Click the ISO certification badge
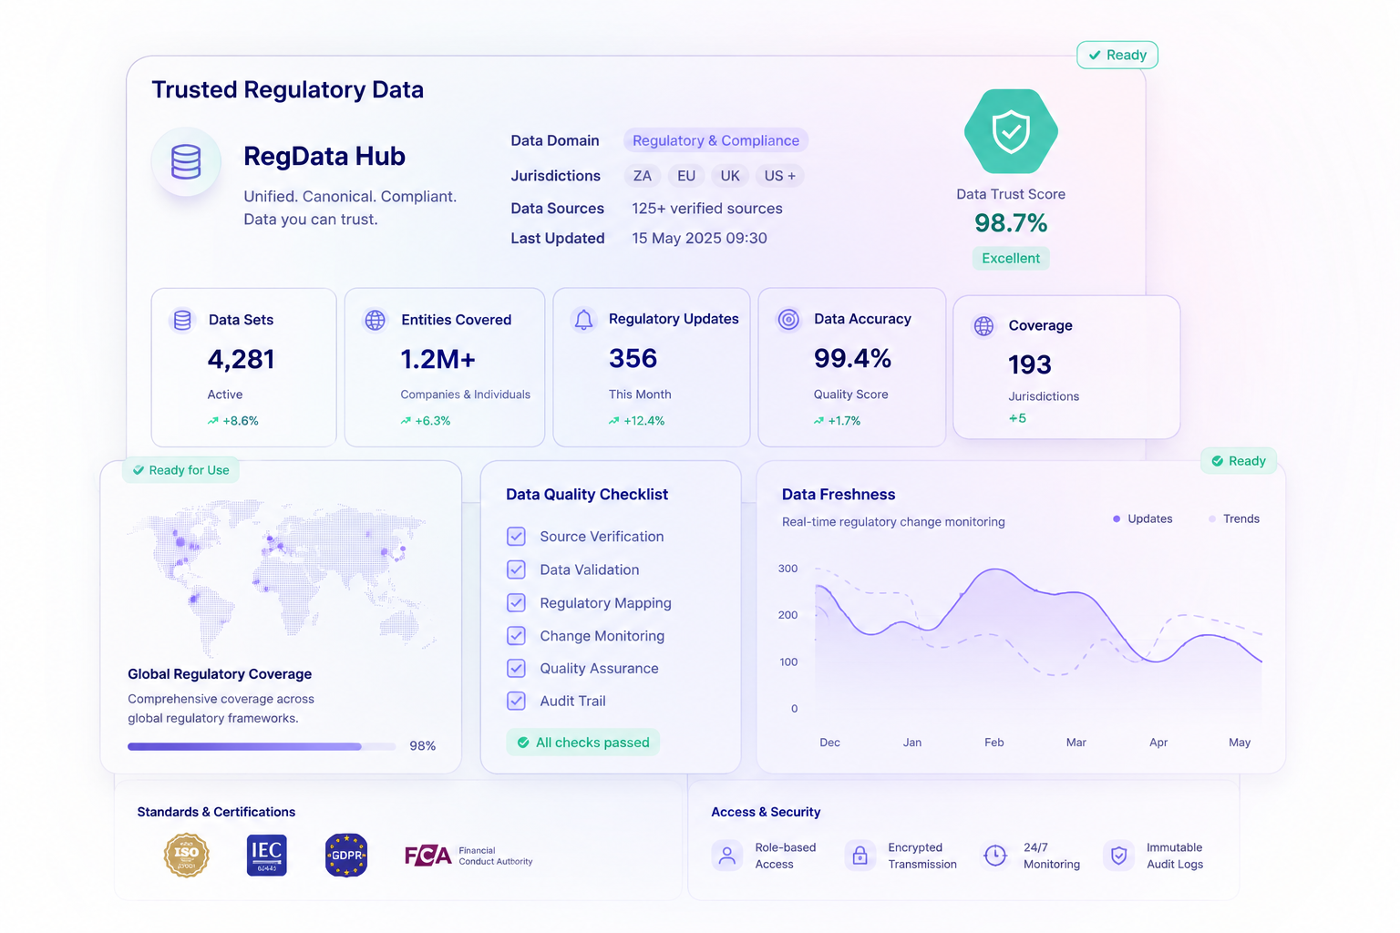This screenshot has height=933, width=1400. coord(186,856)
